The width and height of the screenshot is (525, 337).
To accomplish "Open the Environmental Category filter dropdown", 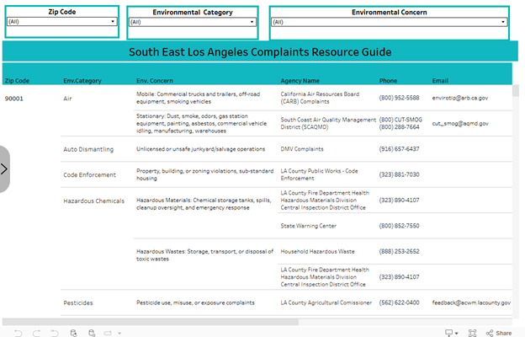I will (193, 22).
